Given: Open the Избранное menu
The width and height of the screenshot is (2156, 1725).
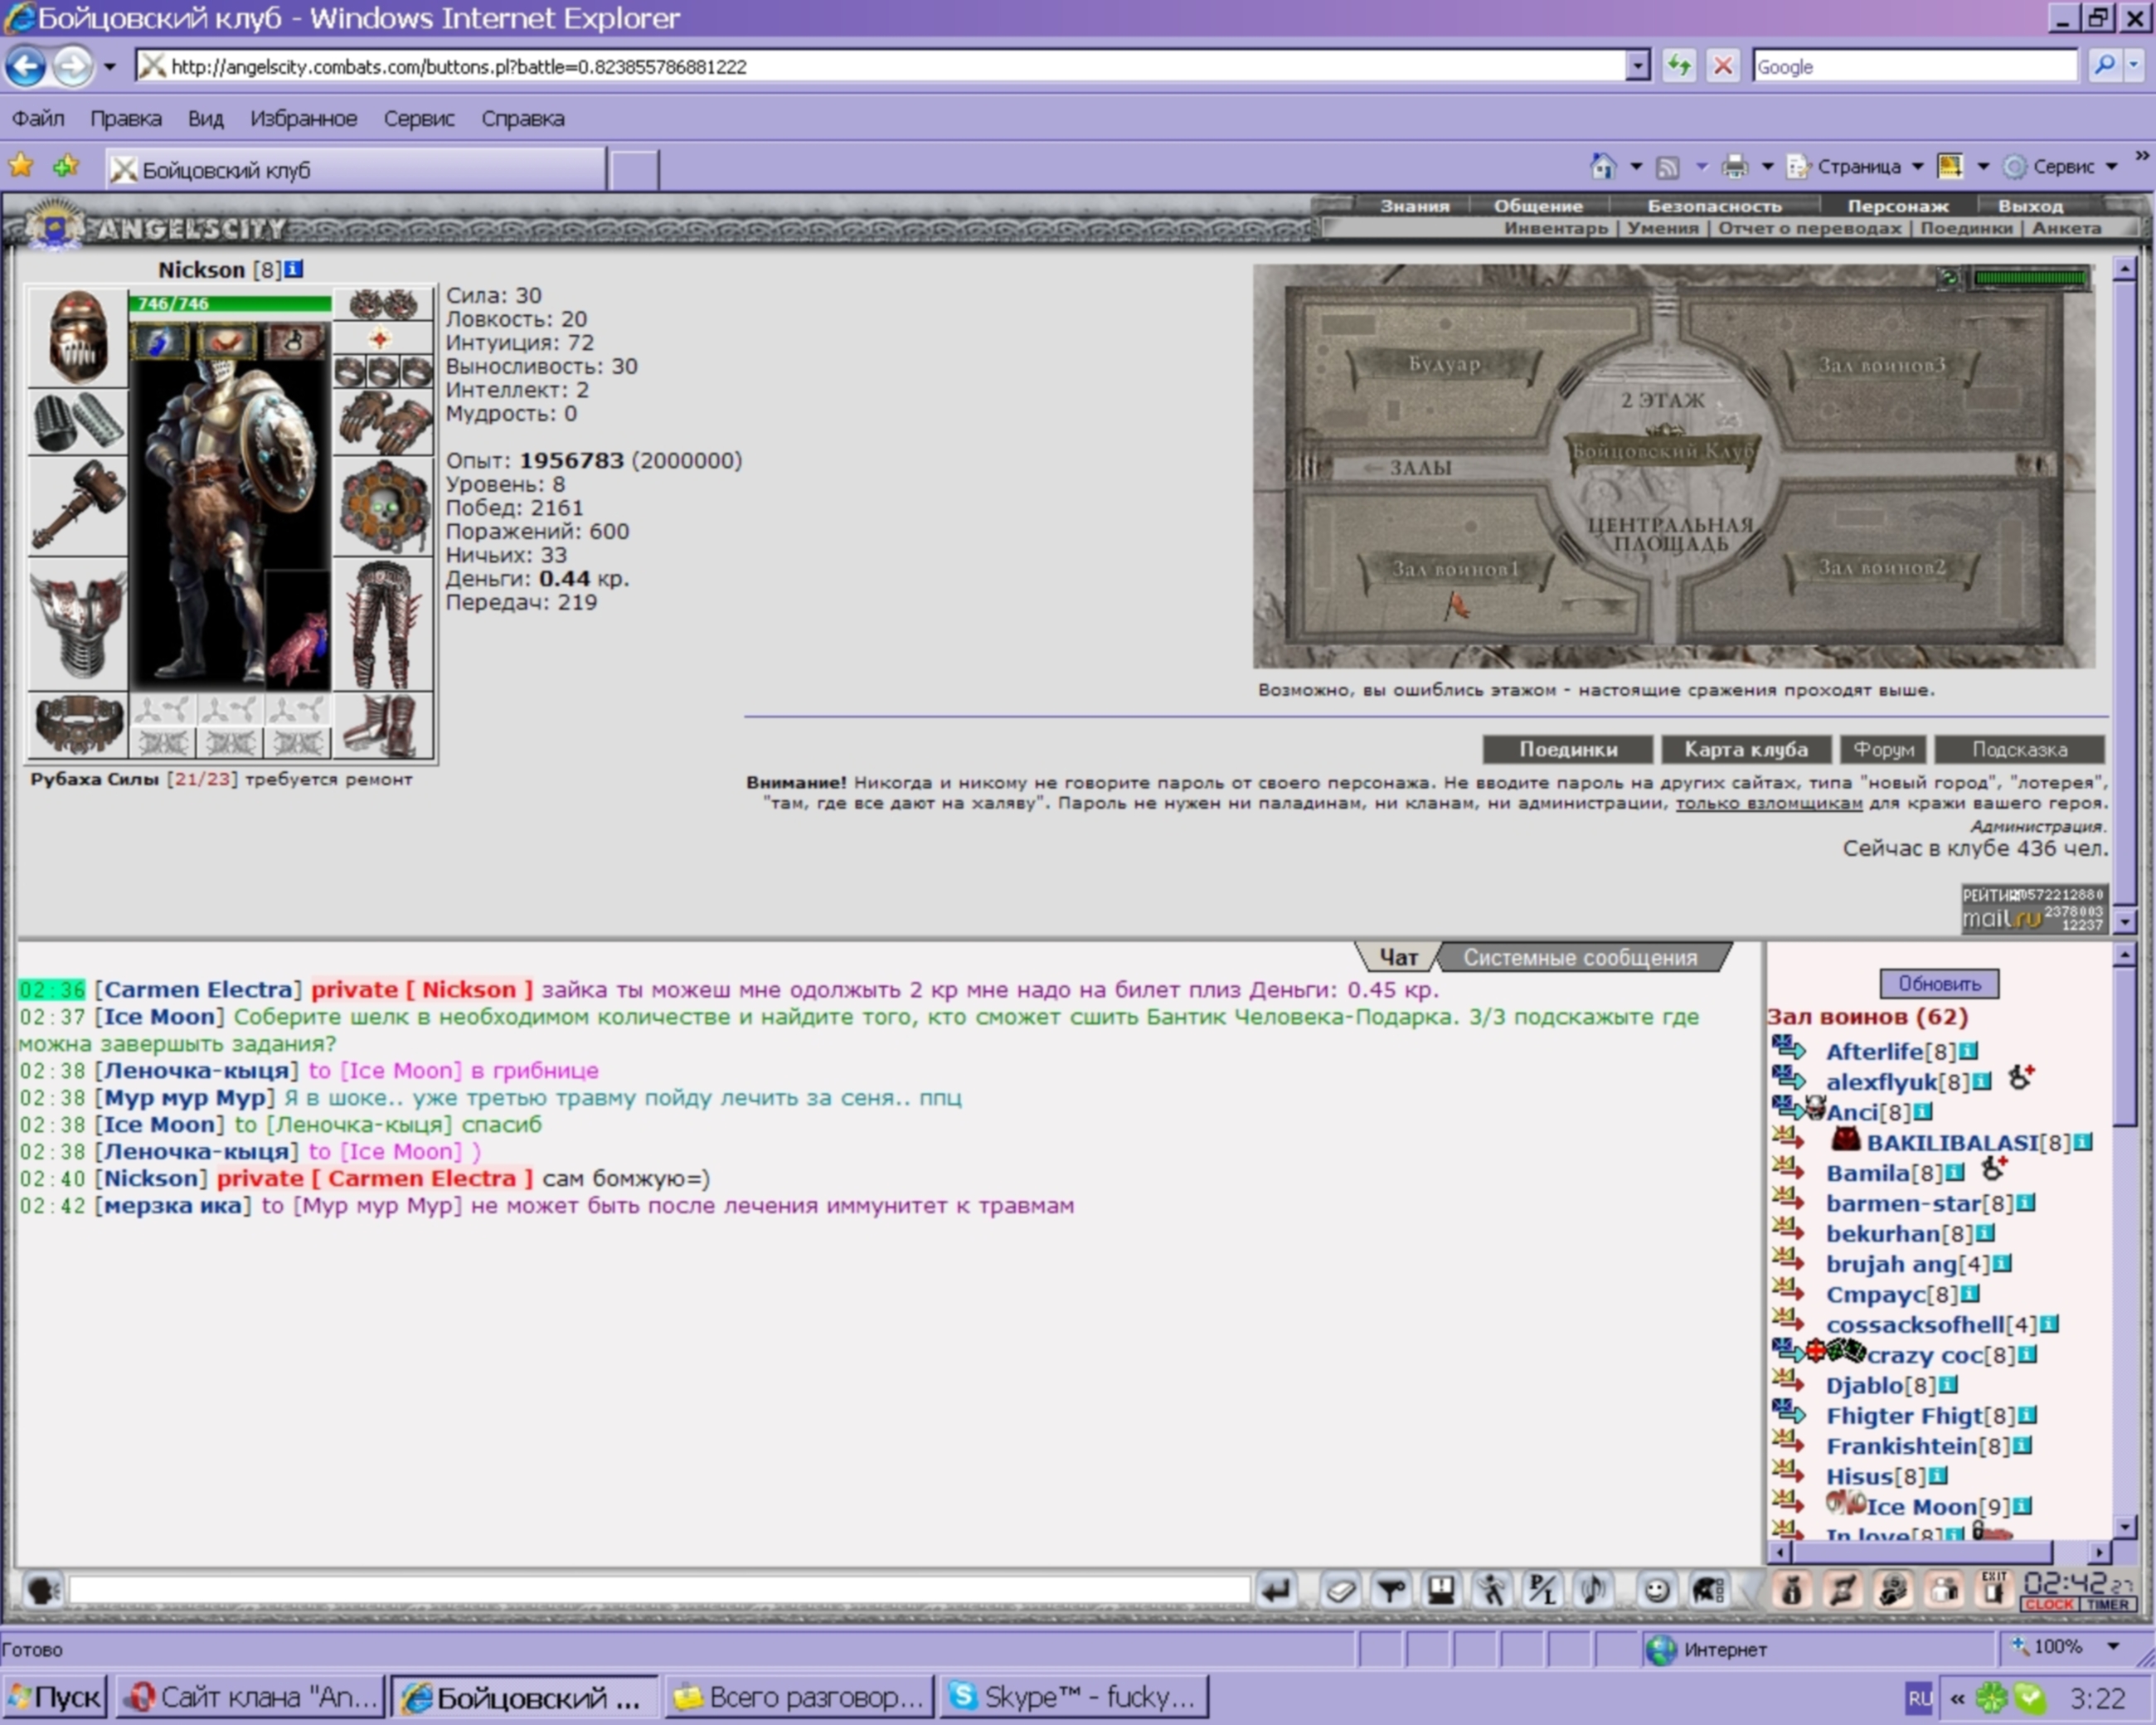Looking at the screenshot, I should 303,118.
